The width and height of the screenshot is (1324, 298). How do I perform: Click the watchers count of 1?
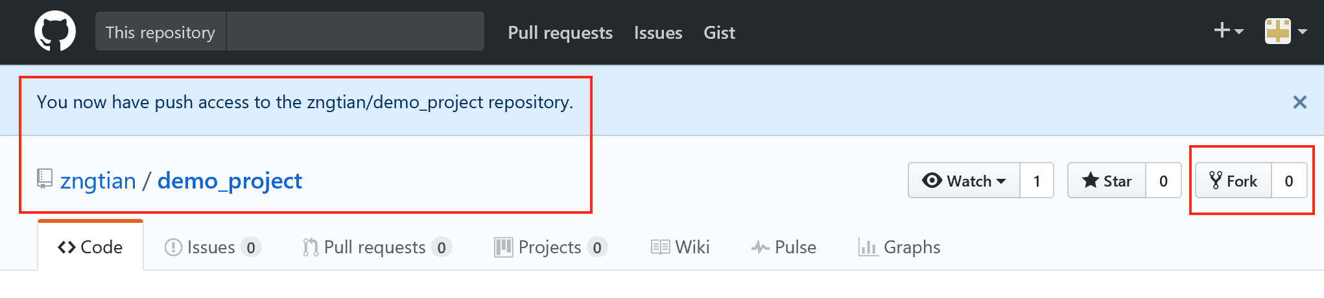point(1037,180)
